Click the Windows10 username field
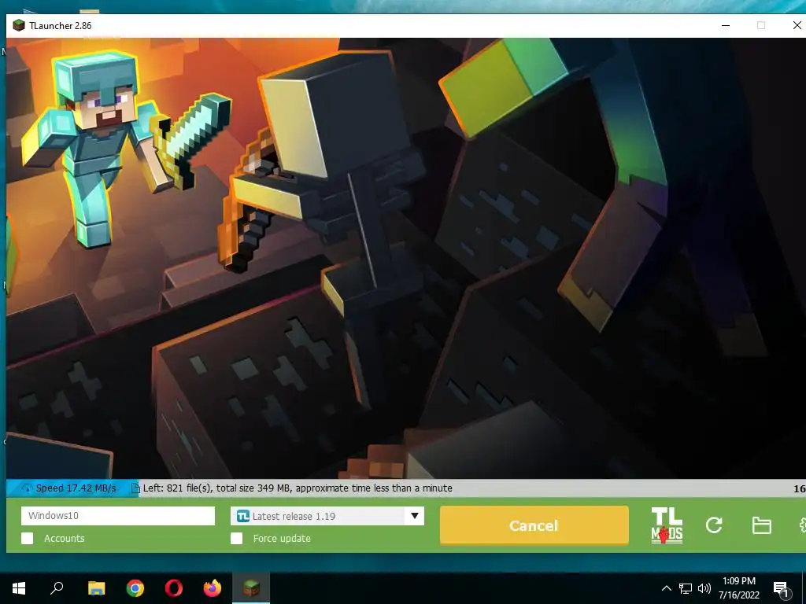This screenshot has width=806, height=604. [x=118, y=516]
